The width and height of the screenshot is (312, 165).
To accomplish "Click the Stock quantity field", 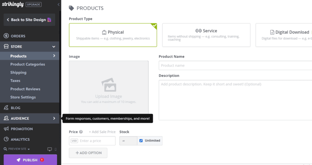I will click(x=128, y=141).
